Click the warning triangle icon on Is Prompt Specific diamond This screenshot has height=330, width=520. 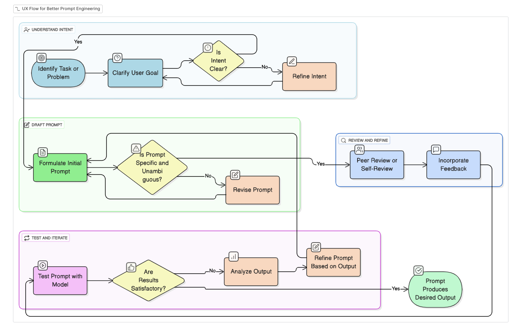pos(136,148)
